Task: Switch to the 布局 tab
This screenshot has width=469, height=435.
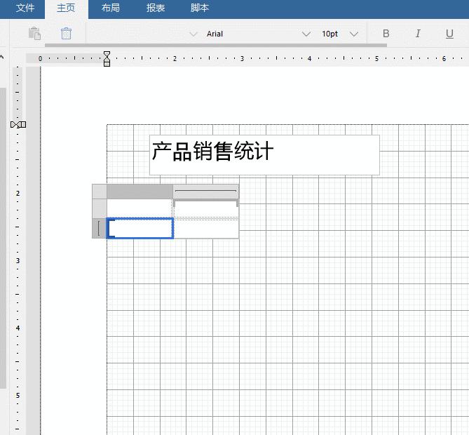Action: pos(110,8)
